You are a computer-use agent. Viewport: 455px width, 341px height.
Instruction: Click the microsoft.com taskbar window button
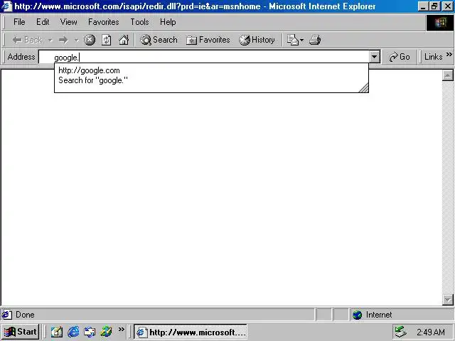(x=191, y=332)
